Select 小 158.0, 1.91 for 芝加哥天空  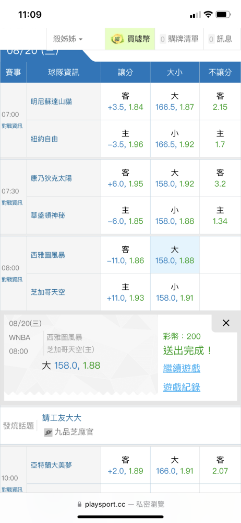(175, 292)
